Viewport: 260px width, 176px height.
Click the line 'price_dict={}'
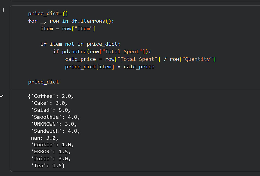[x=48, y=14]
